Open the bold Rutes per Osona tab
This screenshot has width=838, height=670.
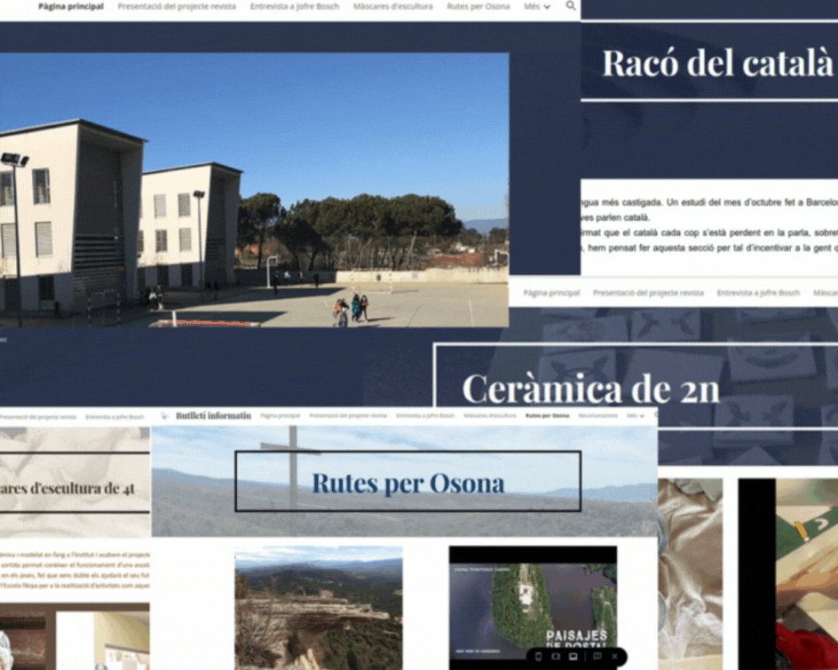pos(547,415)
